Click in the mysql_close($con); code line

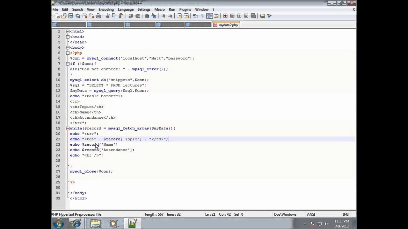click(x=91, y=171)
